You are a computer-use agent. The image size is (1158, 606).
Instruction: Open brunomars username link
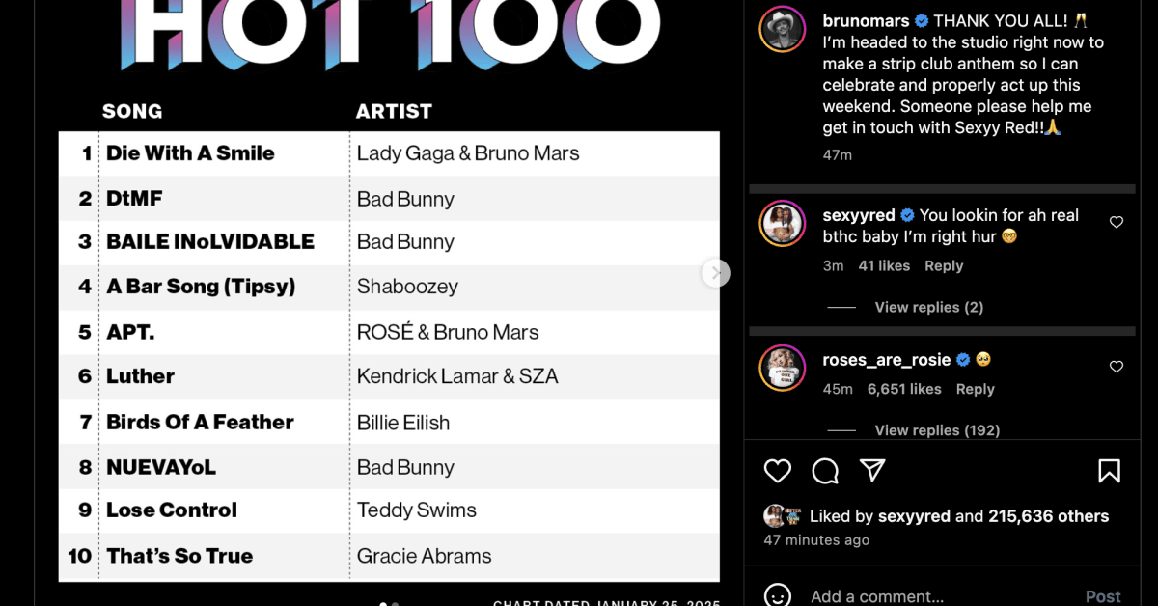[866, 21]
